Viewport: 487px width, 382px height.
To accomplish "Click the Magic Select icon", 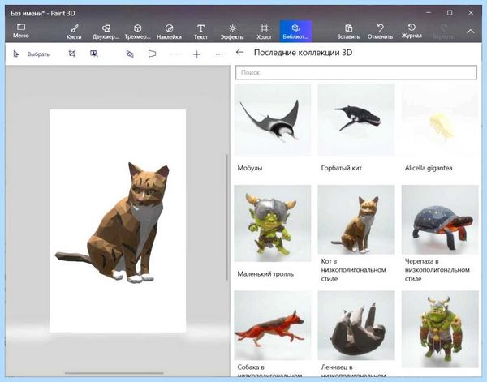I will click(94, 54).
